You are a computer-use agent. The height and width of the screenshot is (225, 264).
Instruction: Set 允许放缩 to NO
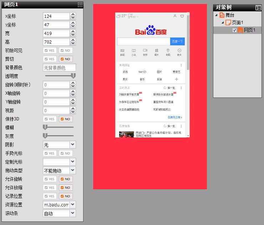(x=66, y=187)
